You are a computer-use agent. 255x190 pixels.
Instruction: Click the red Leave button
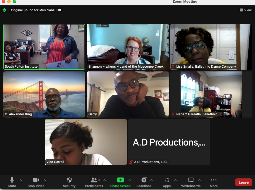coord(244,182)
